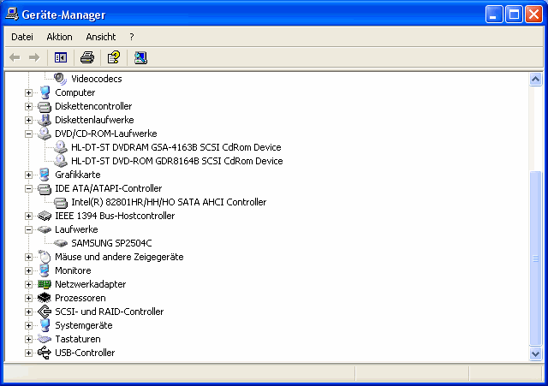This screenshot has width=548, height=386.
Task: Close the Geräte-Manager window
Action: pyautogui.click(x=534, y=15)
